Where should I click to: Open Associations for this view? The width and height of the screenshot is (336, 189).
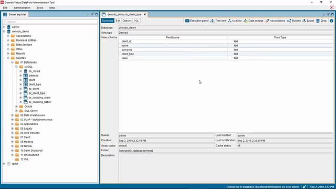click(275, 21)
